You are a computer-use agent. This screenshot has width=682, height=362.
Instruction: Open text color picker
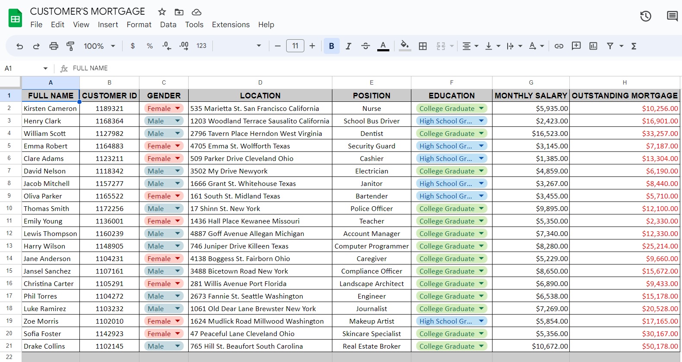point(383,46)
